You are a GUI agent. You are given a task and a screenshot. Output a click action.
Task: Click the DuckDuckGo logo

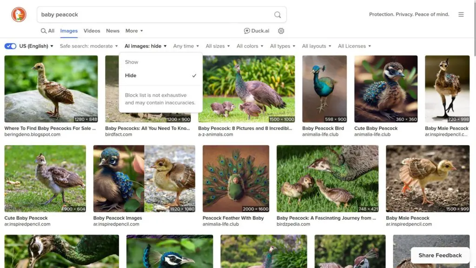click(19, 14)
